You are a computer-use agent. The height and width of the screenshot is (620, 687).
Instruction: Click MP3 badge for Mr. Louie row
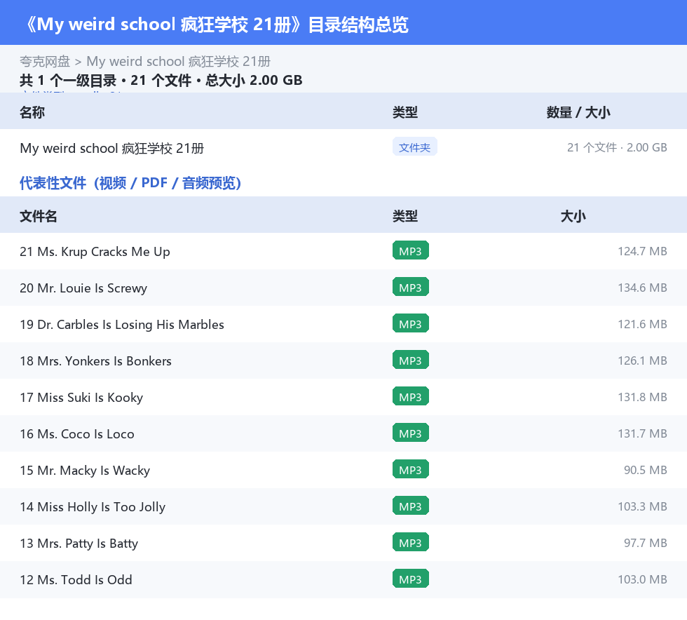coord(411,287)
